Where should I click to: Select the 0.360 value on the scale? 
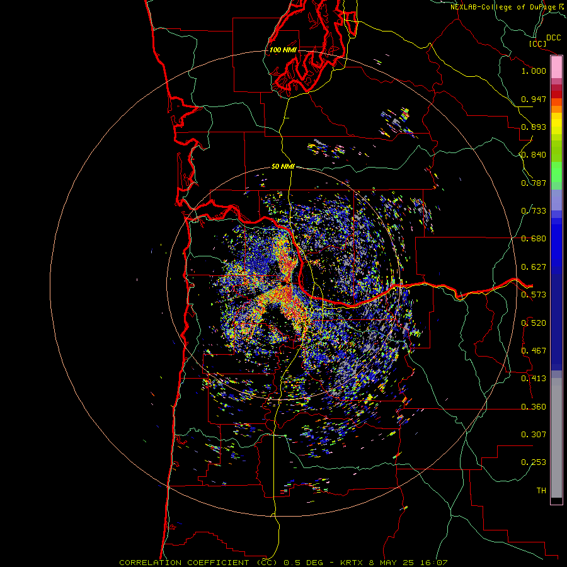[534, 407]
